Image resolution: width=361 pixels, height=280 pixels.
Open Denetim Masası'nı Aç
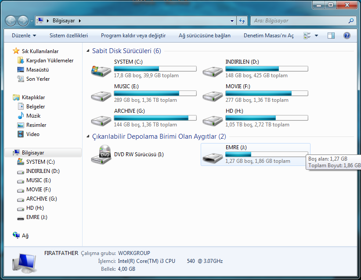(x=269, y=36)
